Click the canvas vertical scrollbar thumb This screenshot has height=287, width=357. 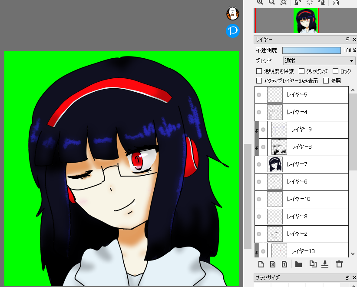pos(247,196)
